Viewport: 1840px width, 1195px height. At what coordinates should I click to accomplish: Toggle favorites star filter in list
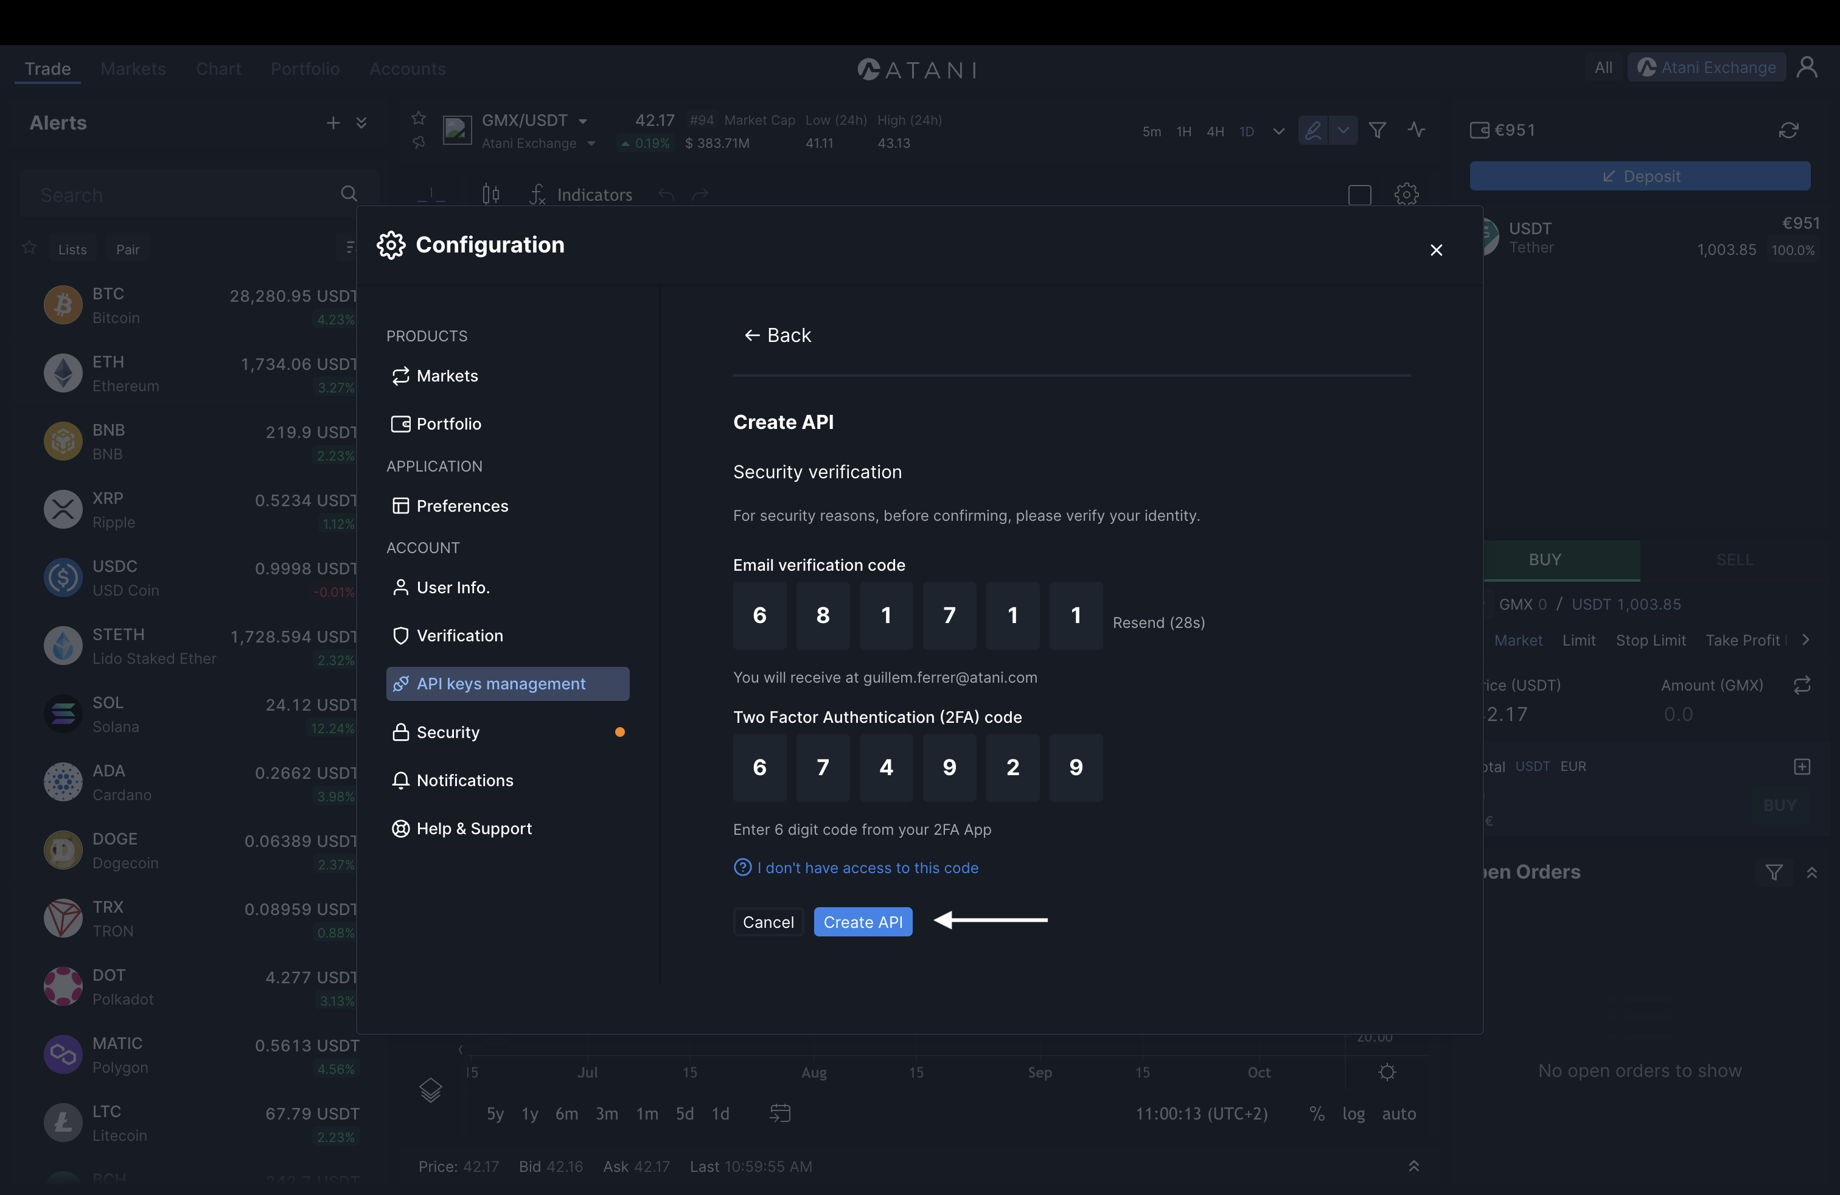pyautogui.click(x=29, y=248)
